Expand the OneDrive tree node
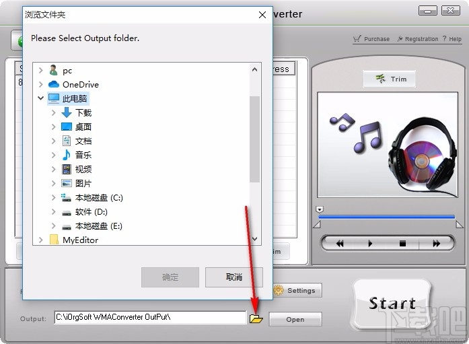Screen dimensions: 469x344 (x=41, y=85)
